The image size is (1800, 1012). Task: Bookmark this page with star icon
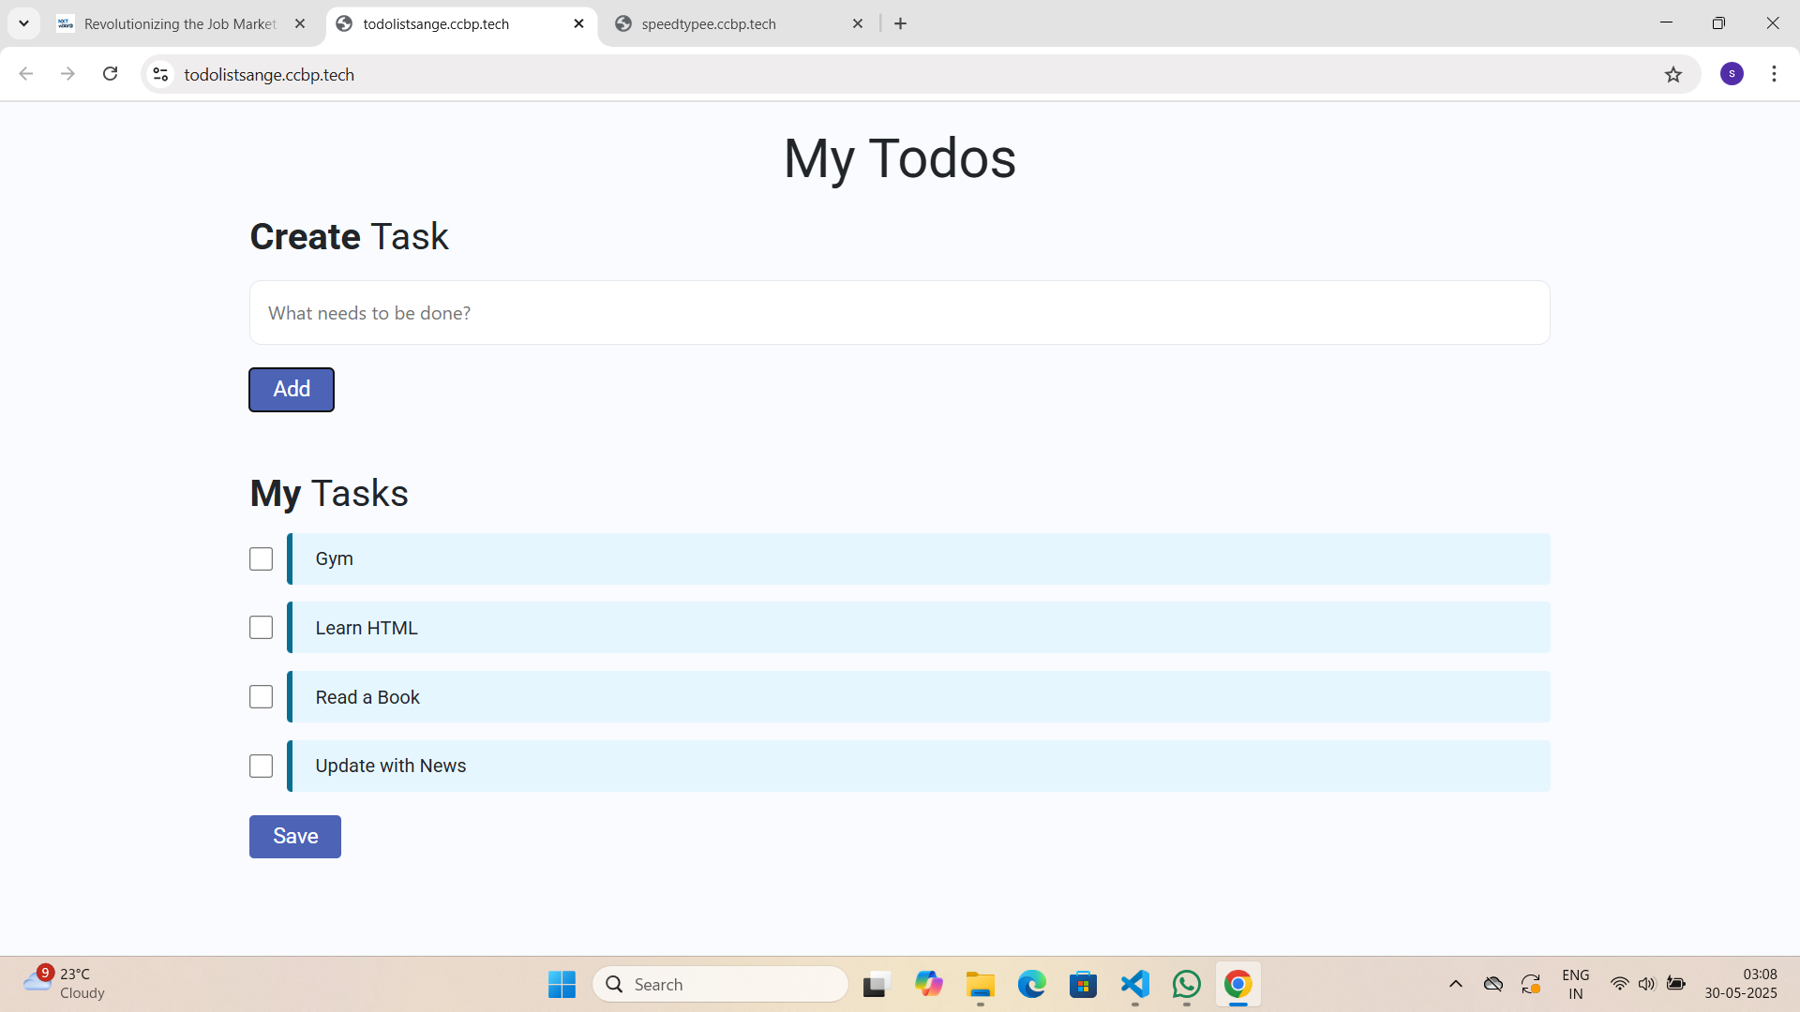tap(1673, 74)
